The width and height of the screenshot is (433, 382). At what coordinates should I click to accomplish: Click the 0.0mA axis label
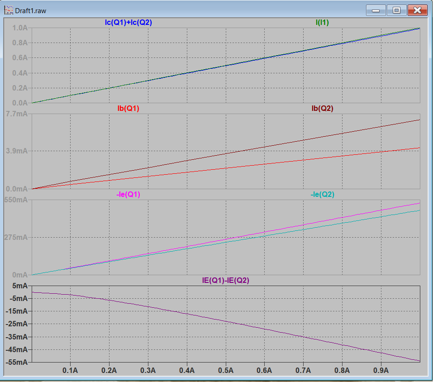(x=17, y=189)
